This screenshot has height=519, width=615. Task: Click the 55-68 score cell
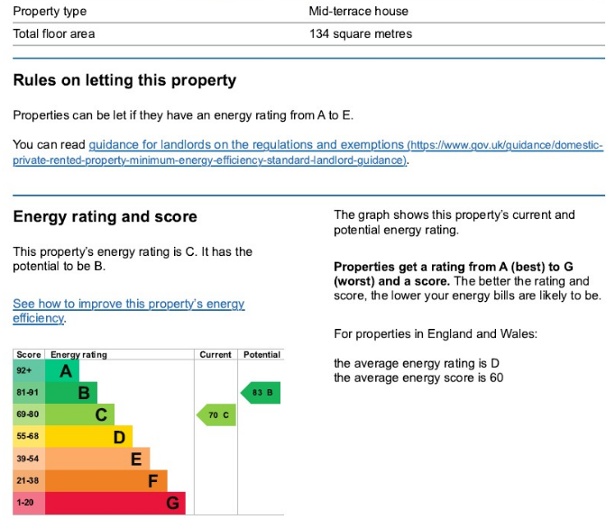29,437
